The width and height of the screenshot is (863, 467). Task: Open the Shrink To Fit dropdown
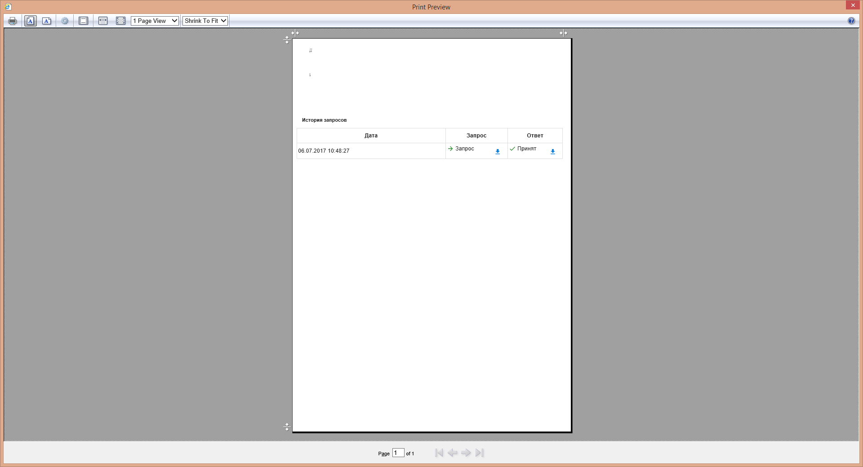pyautogui.click(x=205, y=21)
